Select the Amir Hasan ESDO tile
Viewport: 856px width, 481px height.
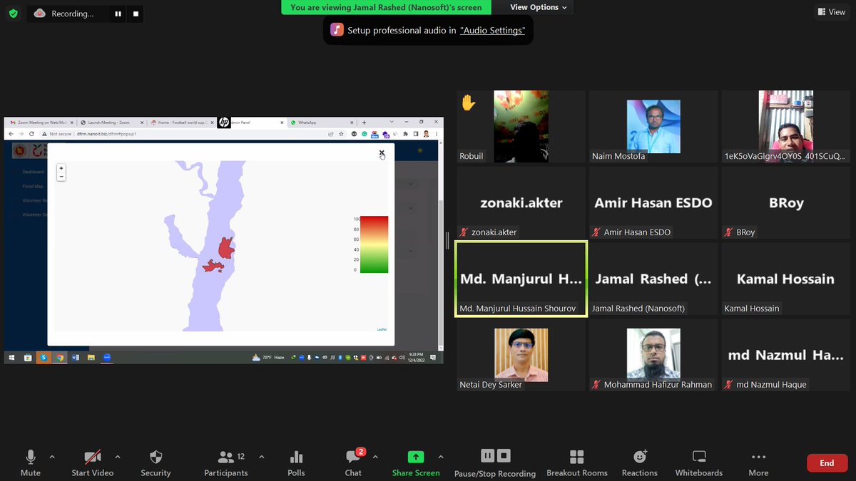[x=653, y=202]
